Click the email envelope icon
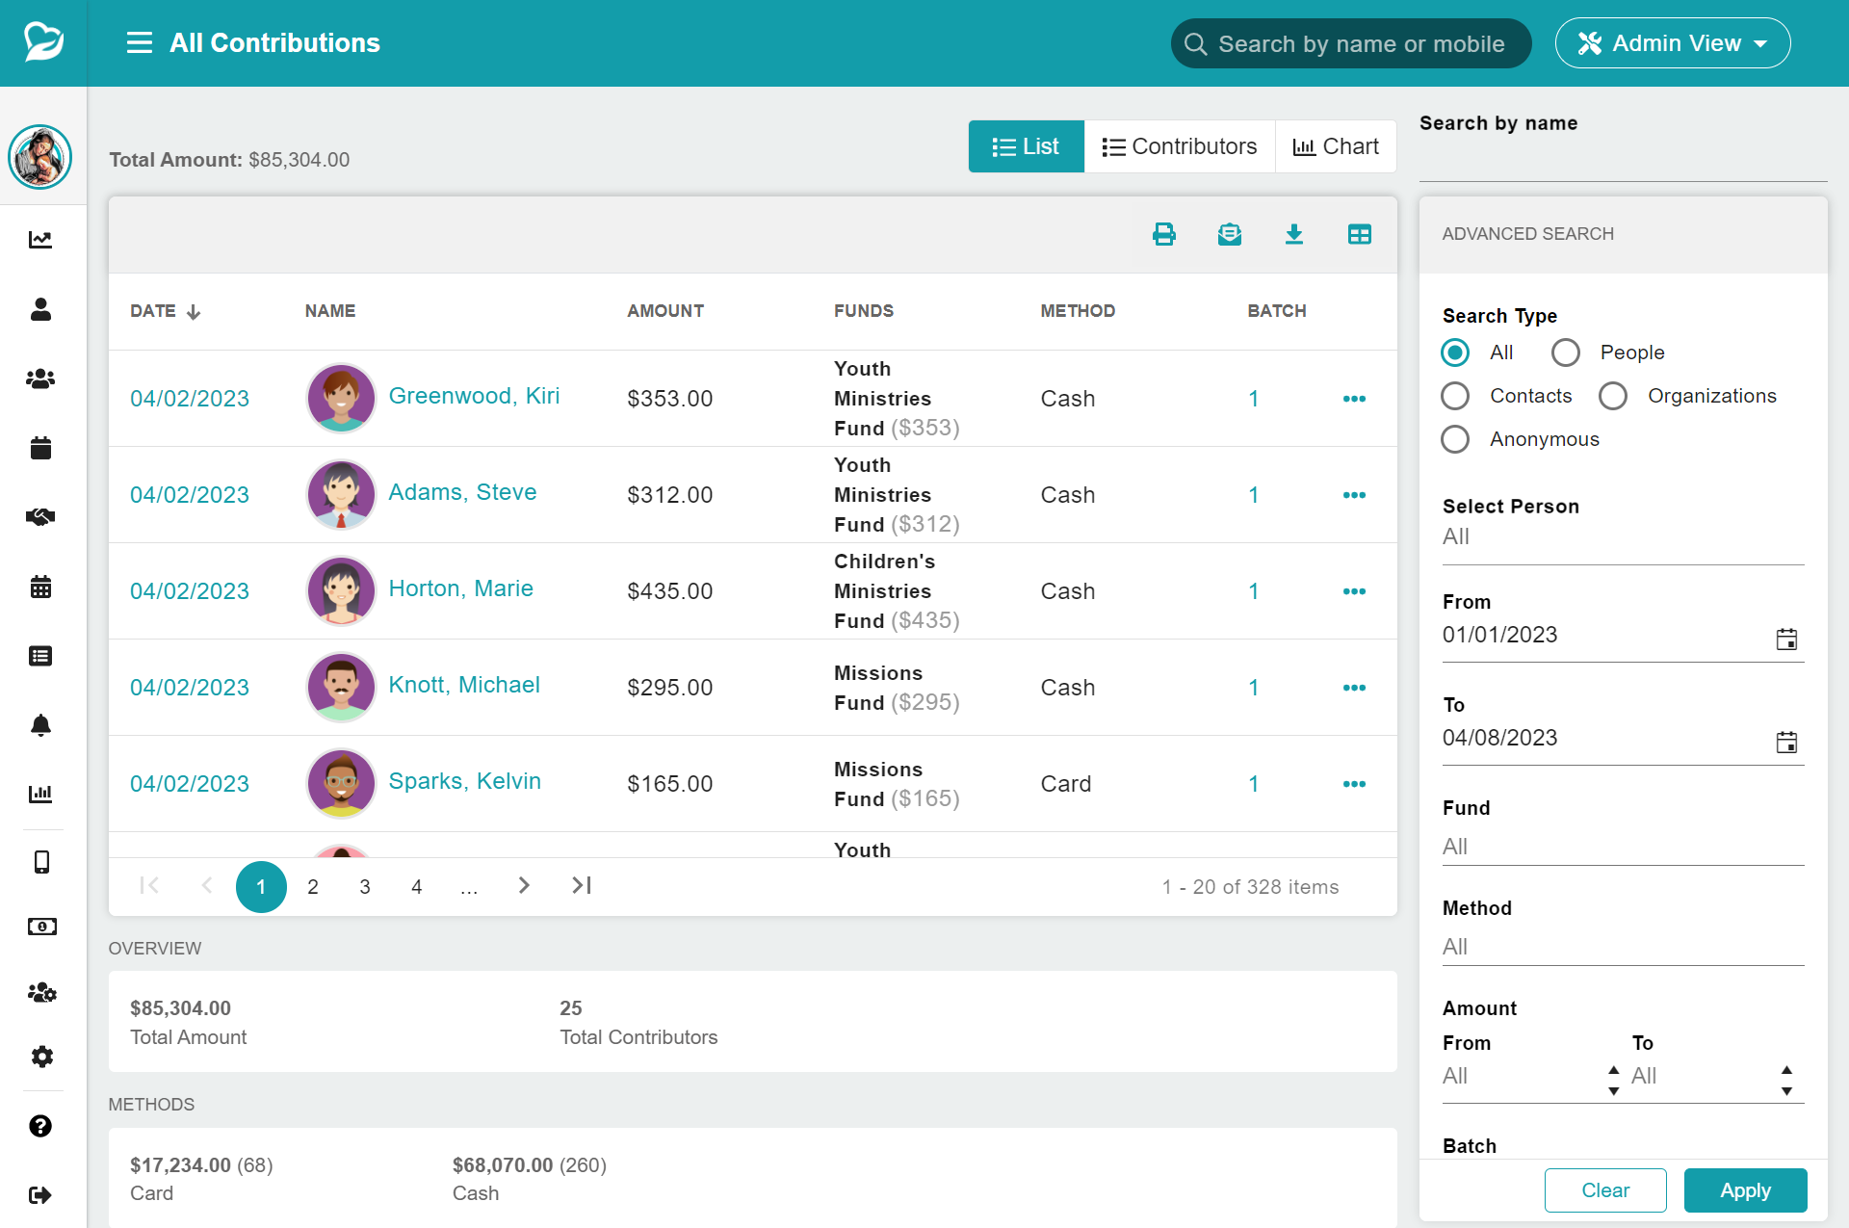The height and width of the screenshot is (1228, 1849). point(1230,234)
